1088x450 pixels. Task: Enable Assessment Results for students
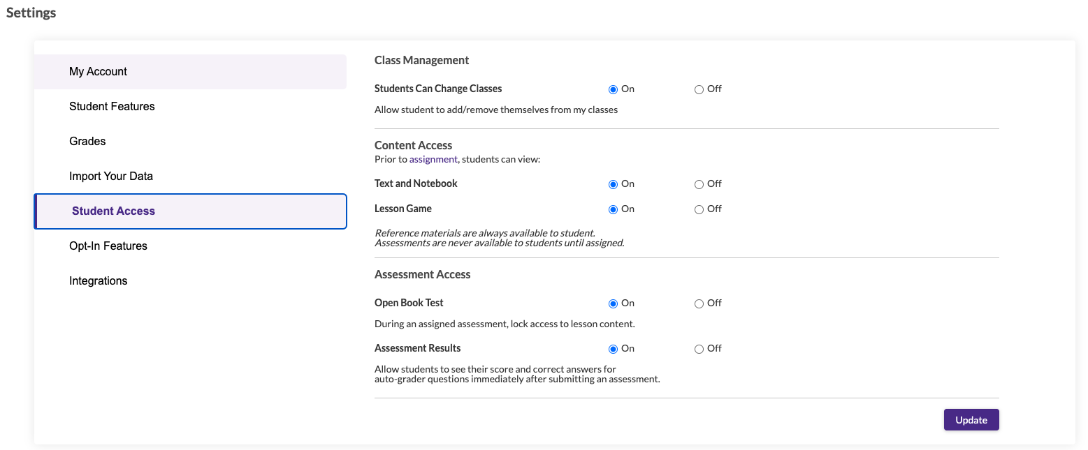[x=613, y=348]
